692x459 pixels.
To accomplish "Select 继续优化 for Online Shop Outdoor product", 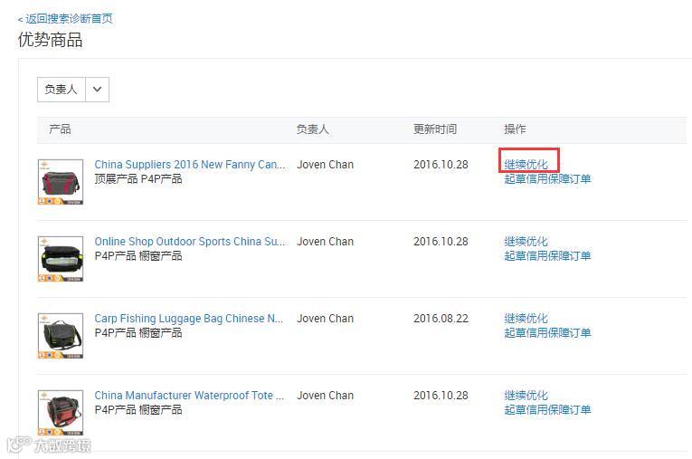I will coord(526,241).
